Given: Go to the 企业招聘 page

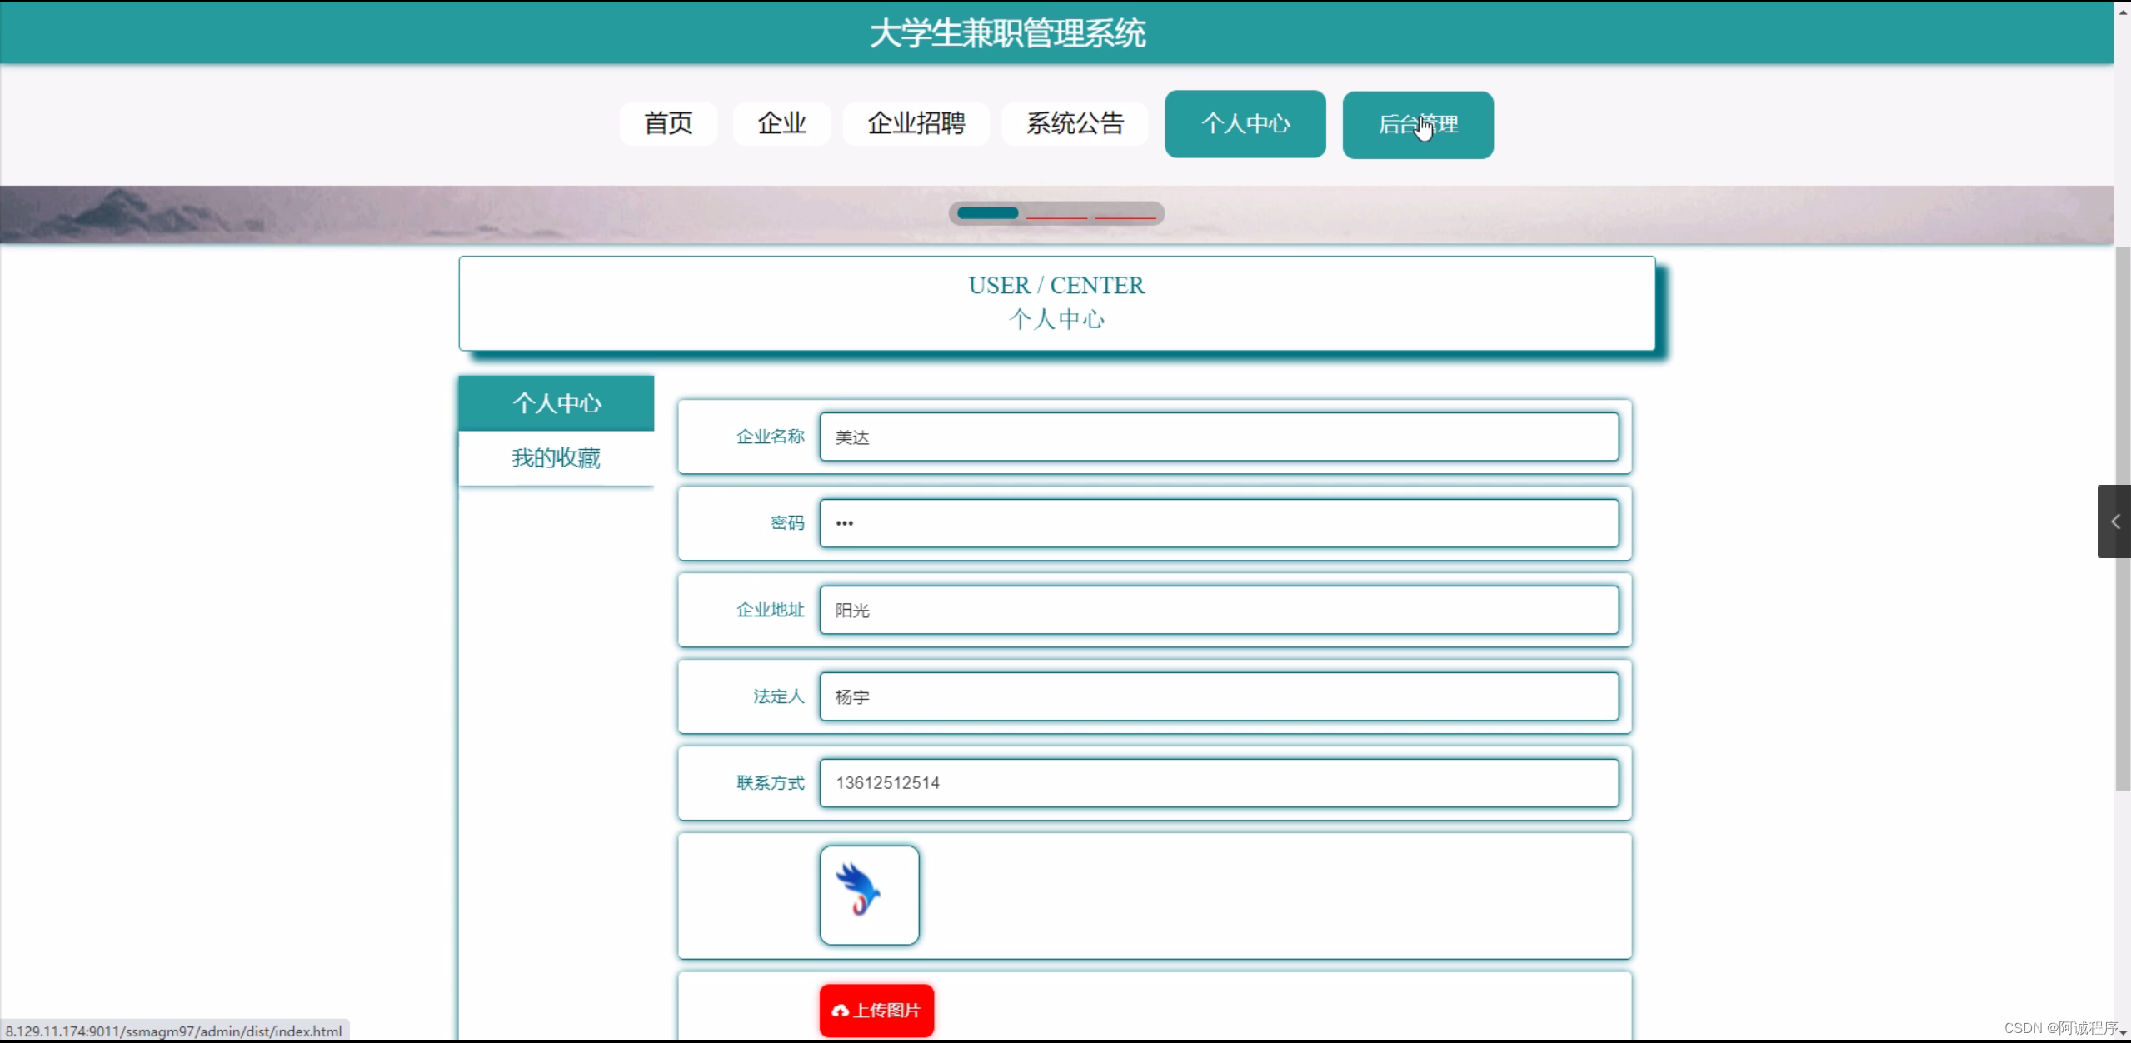Looking at the screenshot, I should tap(916, 123).
